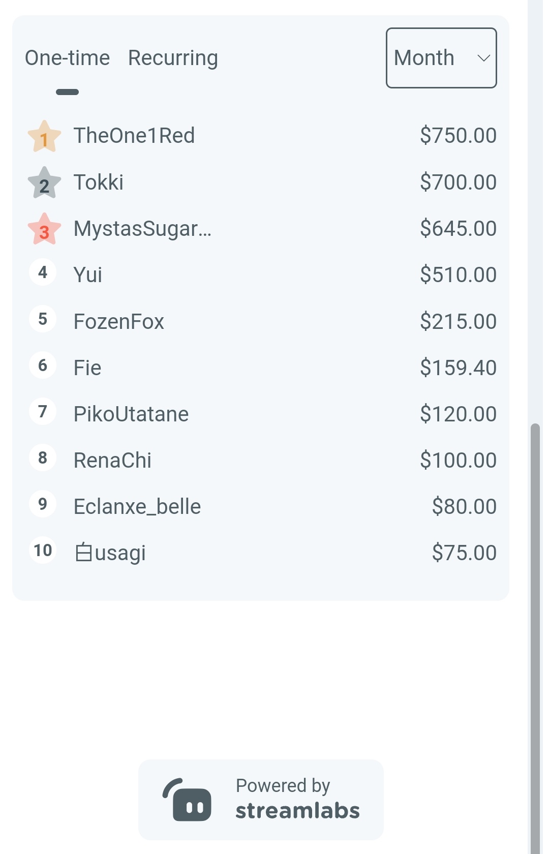Screen dimensions: 549x854
Task: Click the Streamlabs logo icon
Action: click(x=187, y=800)
